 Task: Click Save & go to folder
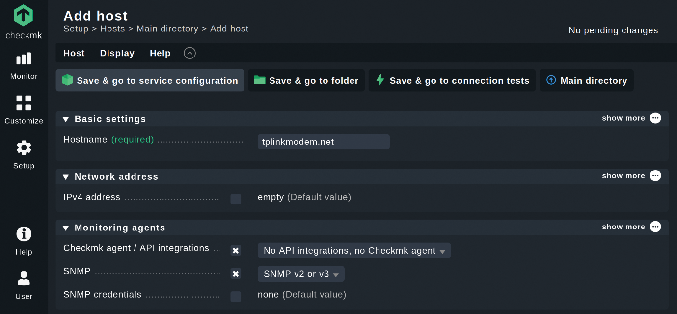pyautogui.click(x=306, y=80)
